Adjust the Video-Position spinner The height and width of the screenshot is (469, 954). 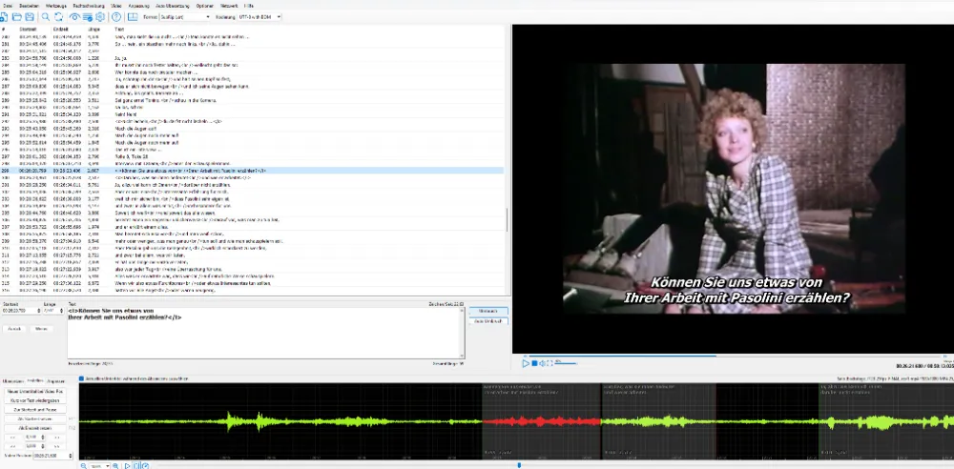click(71, 455)
